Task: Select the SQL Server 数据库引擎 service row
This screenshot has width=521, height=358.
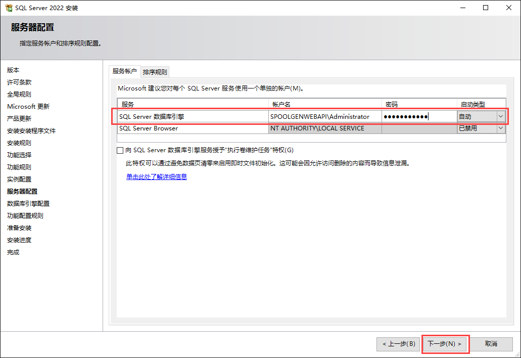Action: [x=192, y=117]
